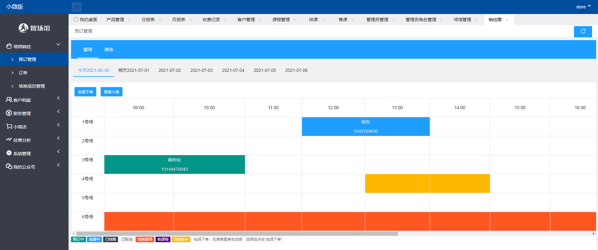The image size is (598, 250).
Task: Click the 场地禁用 orange legend swatch
Action: click(x=145, y=239)
